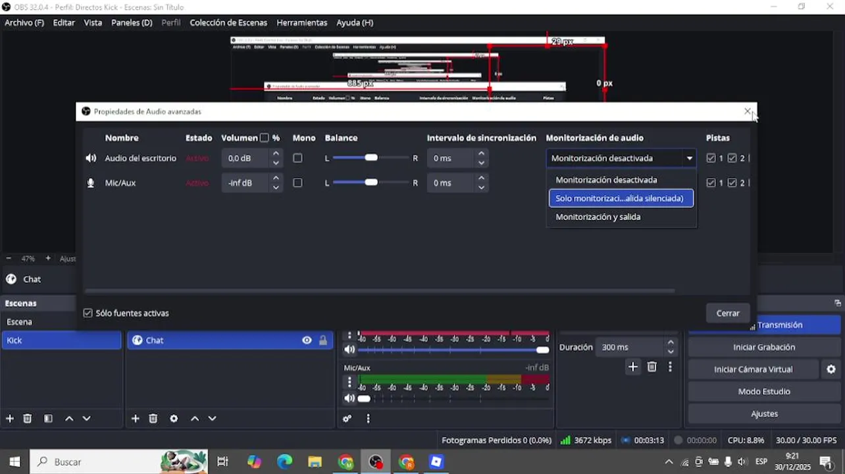Image resolution: width=845 pixels, height=474 pixels.
Task: Increase sync offset for Audio del escritorio
Action: [482, 153]
